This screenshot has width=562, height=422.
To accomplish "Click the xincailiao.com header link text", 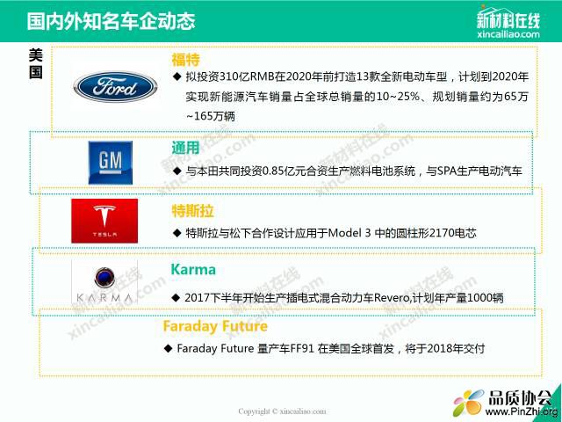I will click(508, 34).
